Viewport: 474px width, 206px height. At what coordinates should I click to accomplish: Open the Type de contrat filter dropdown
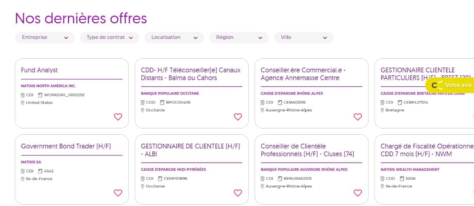click(110, 38)
